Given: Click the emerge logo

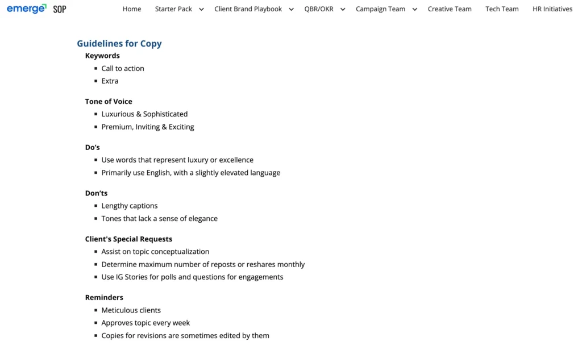Looking at the screenshot, I should pyautogui.click(x=26, y=9).
